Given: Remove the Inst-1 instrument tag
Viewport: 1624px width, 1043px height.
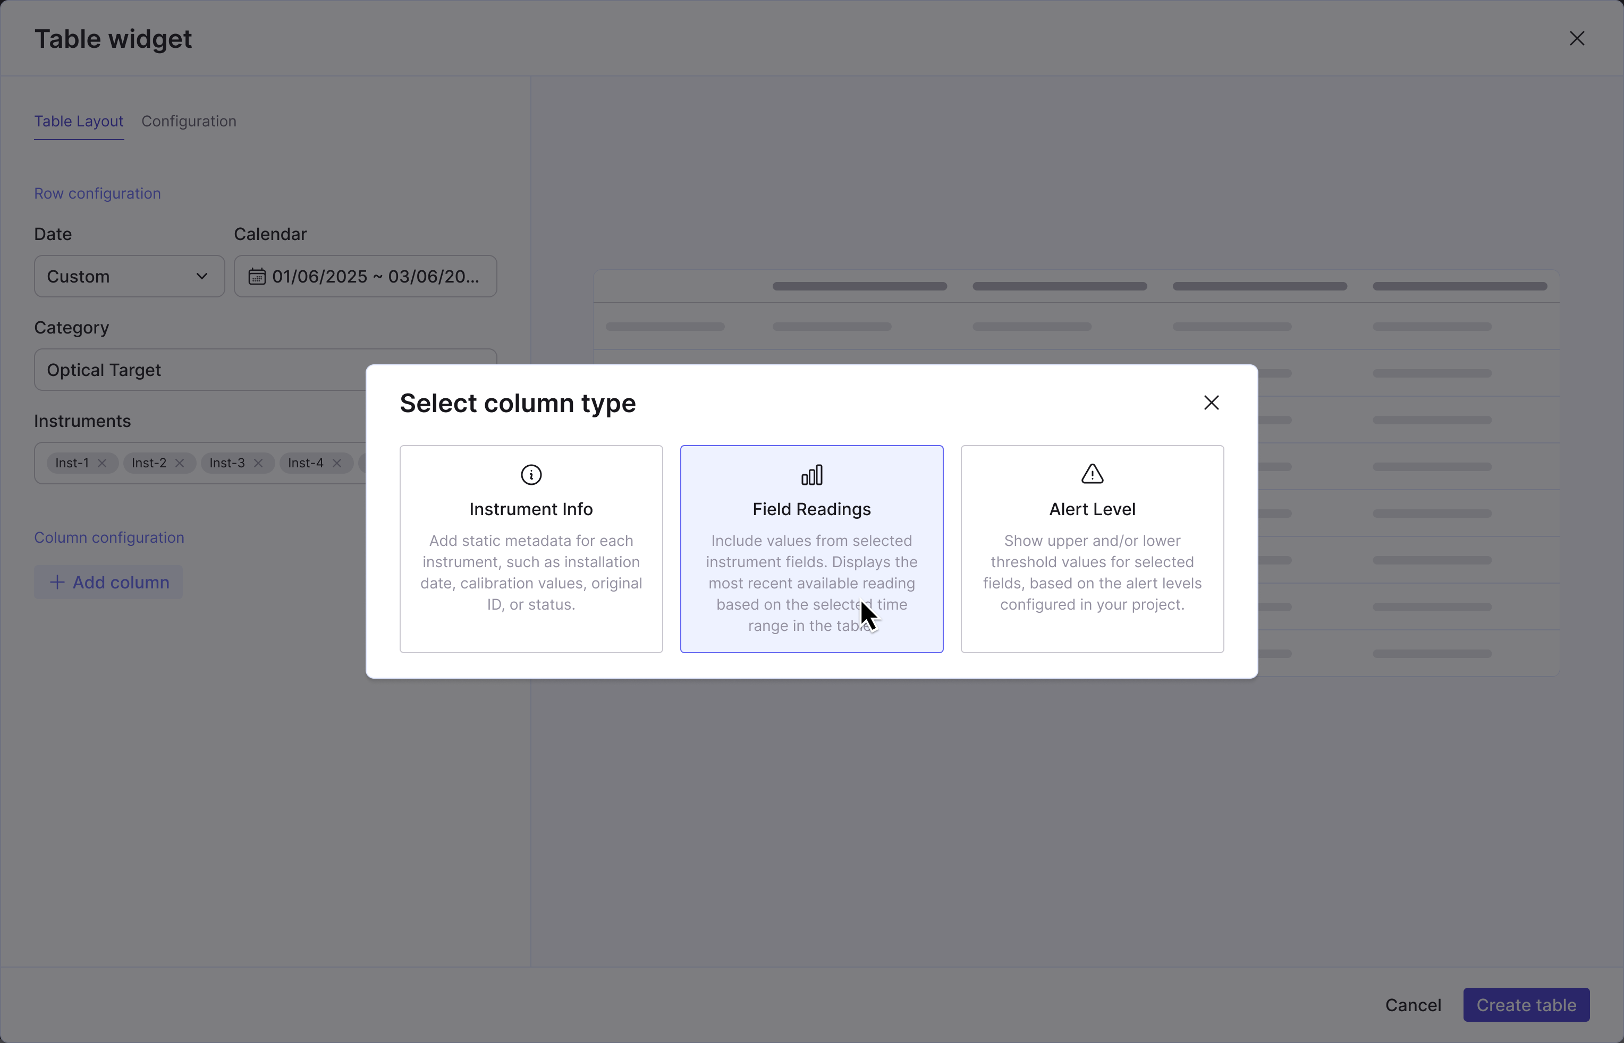Looking at the screenshot, I should pyautogui.click(x=103, y=463).
